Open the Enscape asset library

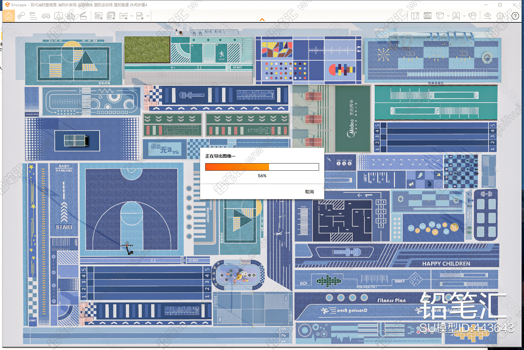coord(58,16)
